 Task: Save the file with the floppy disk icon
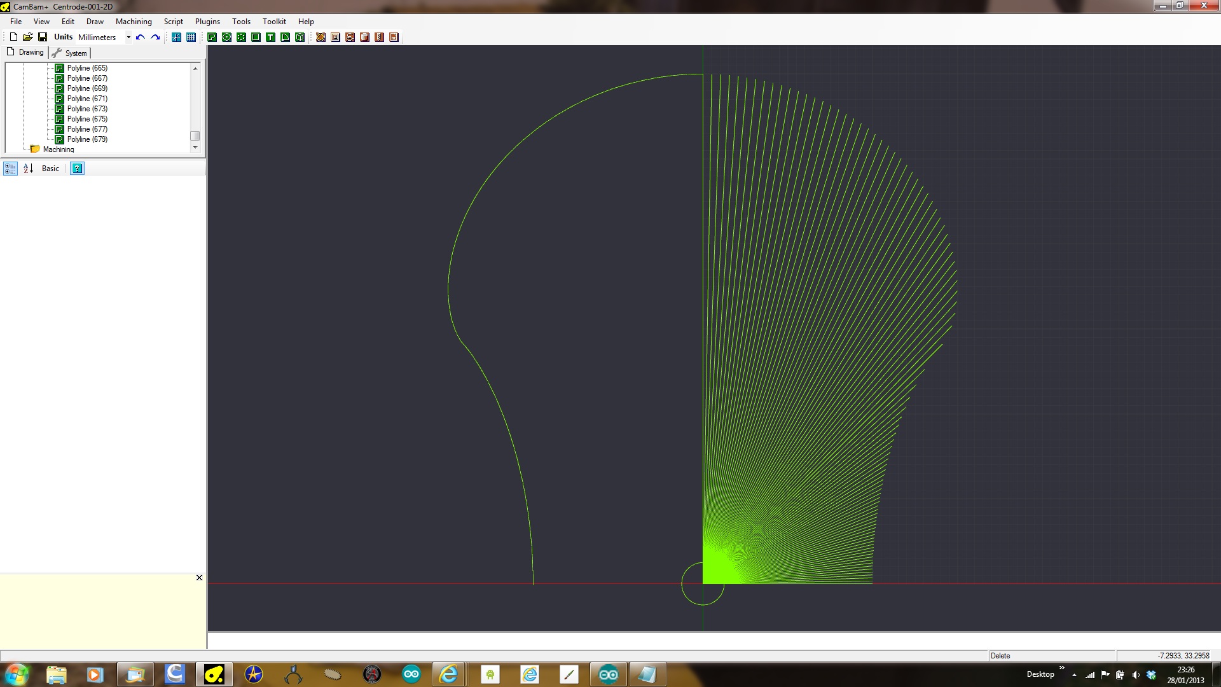tap(43, 38)
